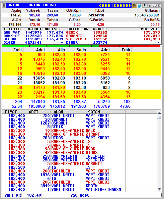Click the G.Hacim value 13.348.758.891
The image size is (164, 199).
[147, 15]
